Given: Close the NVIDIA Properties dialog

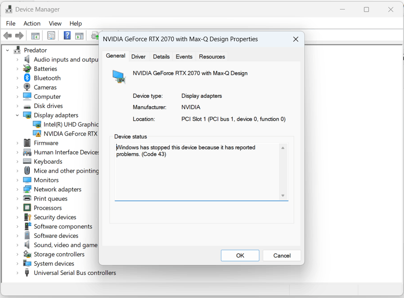Looking at the screenshot, I should click(295, 39).
